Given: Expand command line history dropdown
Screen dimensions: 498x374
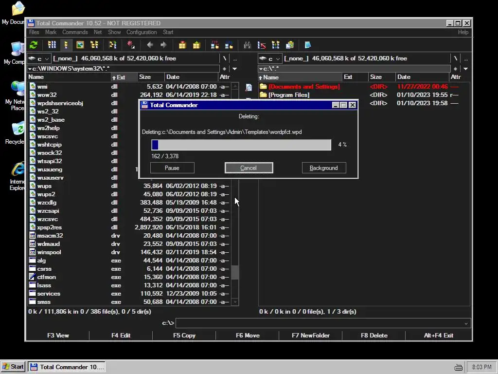Looking at the screenshot, I should [466, 323].
